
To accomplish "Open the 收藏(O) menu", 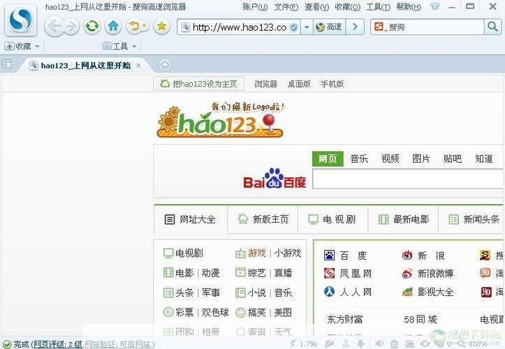I will (348, 7).
